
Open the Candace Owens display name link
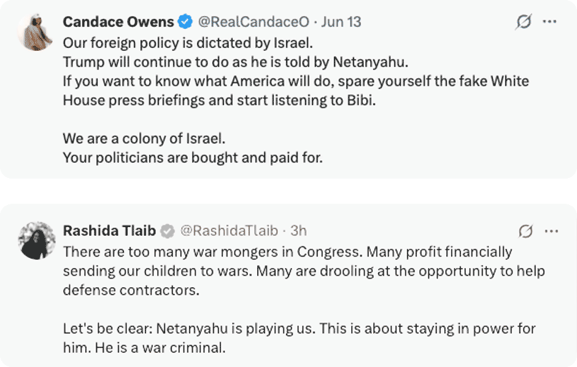[x=118, y=22]
